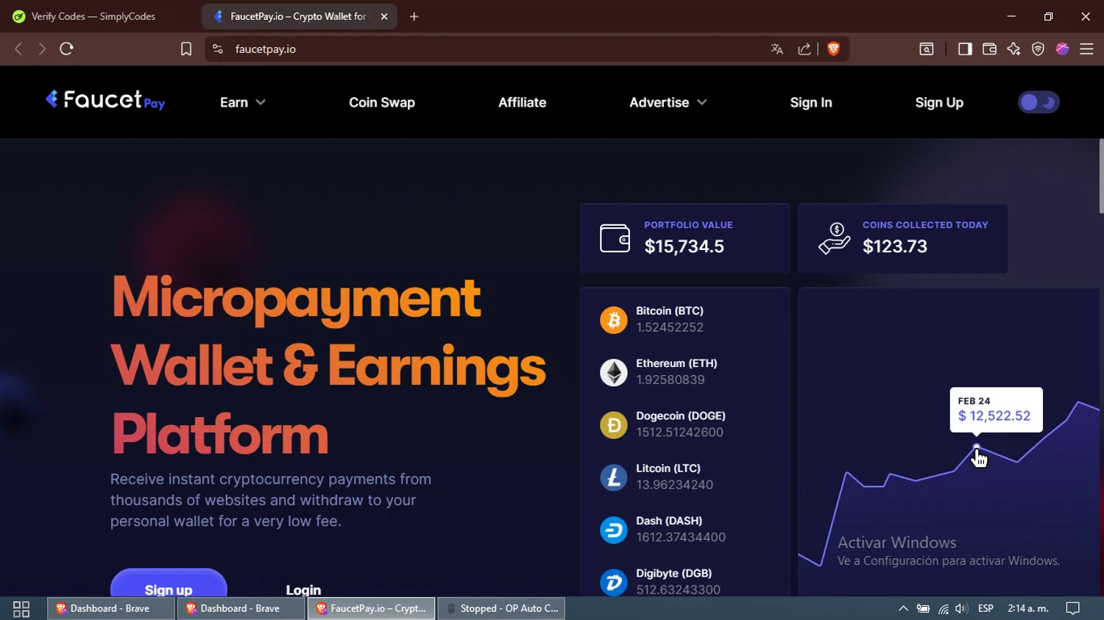Click the Login link in hero section
This screenshot has width=1104, height=620.
point(303,590)
